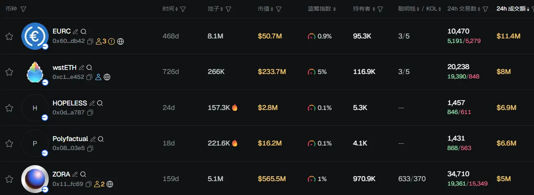The image size is (534, 195).
Task: Click the warning alert icon on EURC row
Action: (111, 41)
